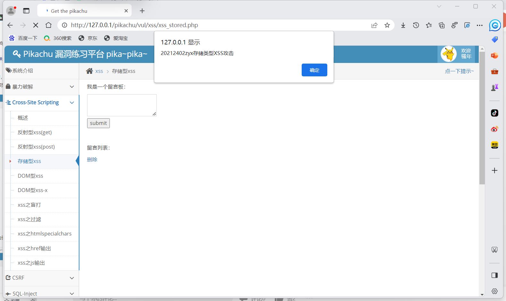Close the 'Get the pikachu' tab
This screenshot has width=506, height=301.
[126, 11]
